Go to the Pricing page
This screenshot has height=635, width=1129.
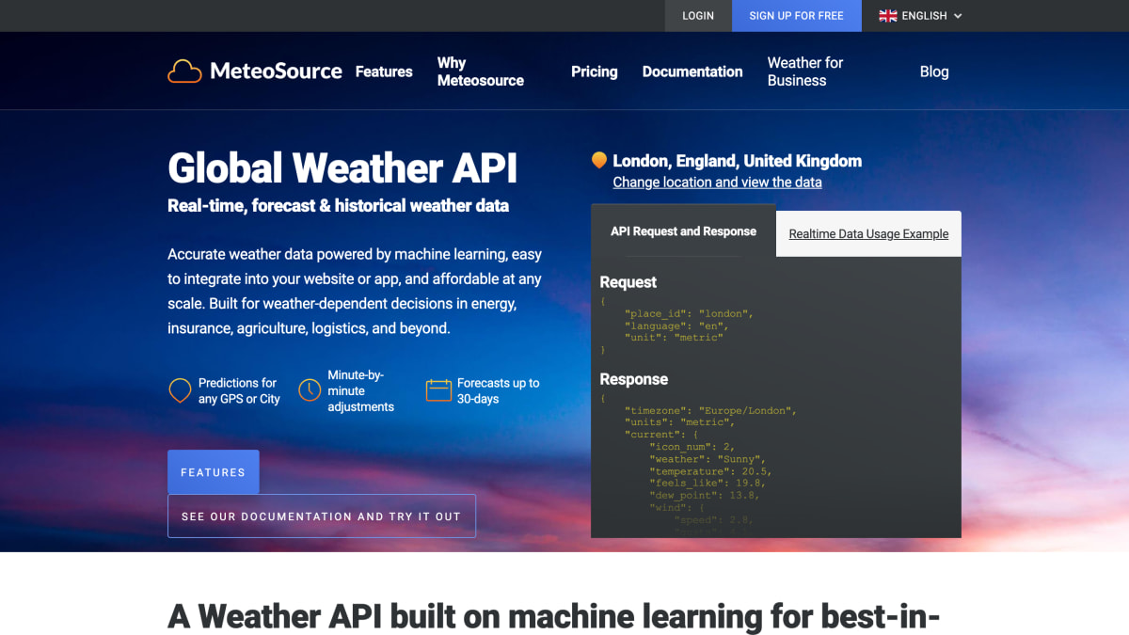[x=595, y=71]
